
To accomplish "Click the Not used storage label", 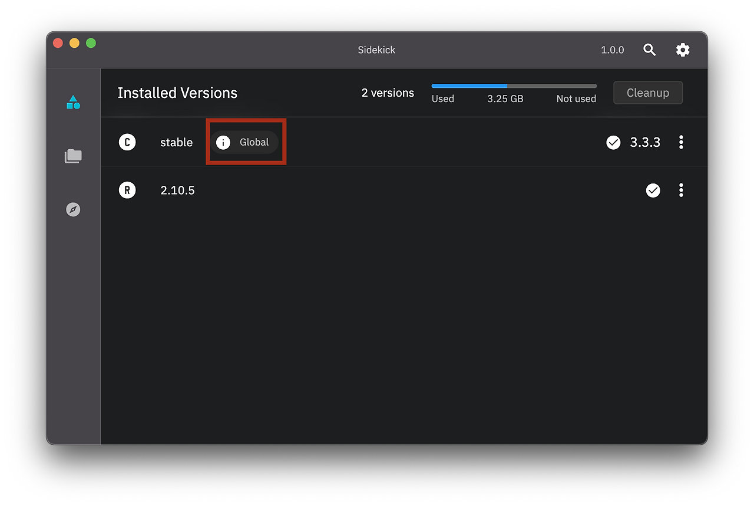I will click(576, 99).
